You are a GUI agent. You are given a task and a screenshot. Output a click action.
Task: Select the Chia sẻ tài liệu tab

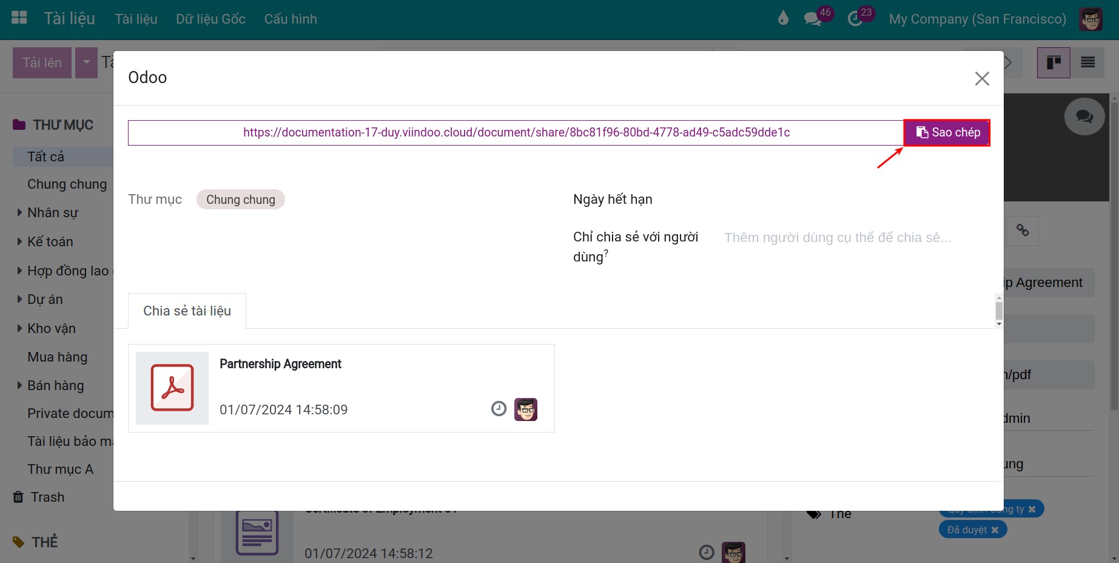(x=187, y=311)
